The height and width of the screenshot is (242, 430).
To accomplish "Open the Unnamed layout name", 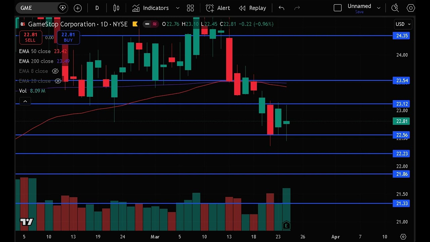I will pos(359,6).
